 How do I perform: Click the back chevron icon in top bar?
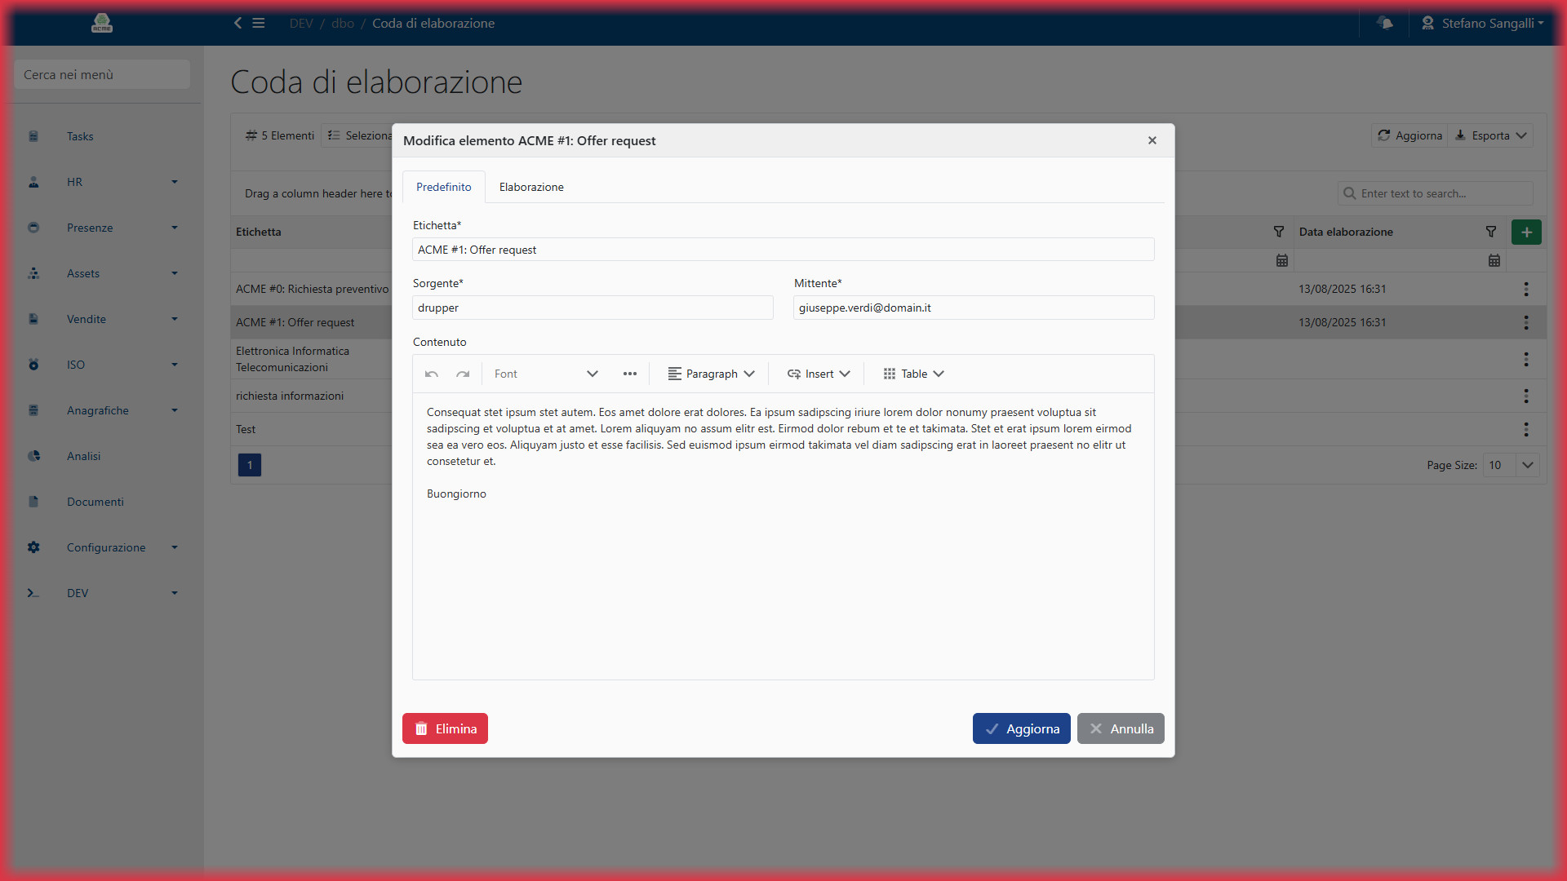pyautogui.click(x=238, y=23)
